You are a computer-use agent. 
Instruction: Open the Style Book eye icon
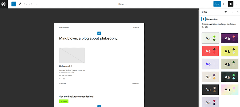click(226, 12)
